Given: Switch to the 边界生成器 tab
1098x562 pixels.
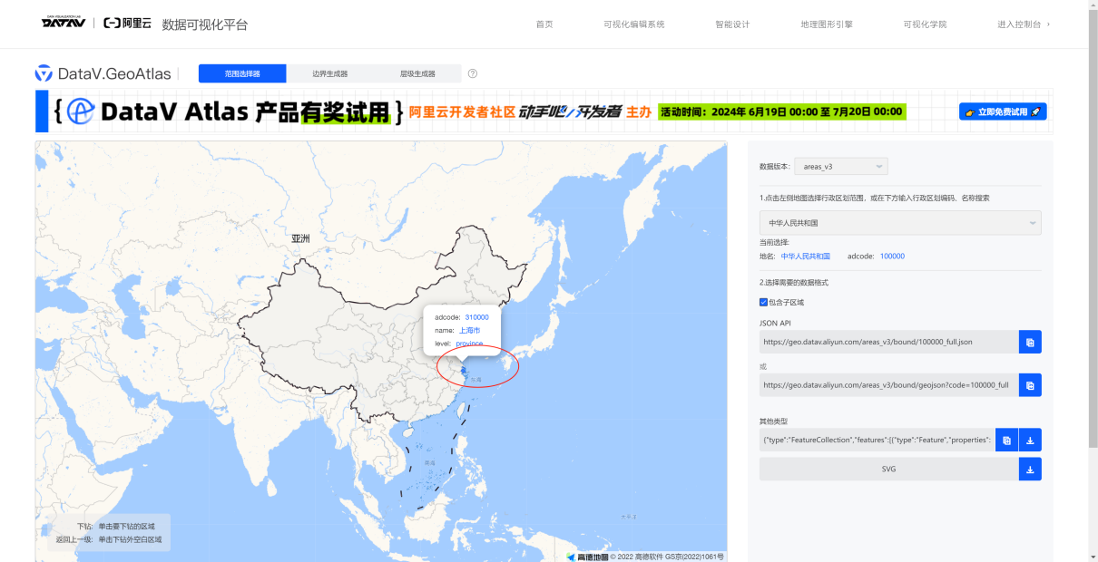Looking at the screenshot, I should point(329,73).
